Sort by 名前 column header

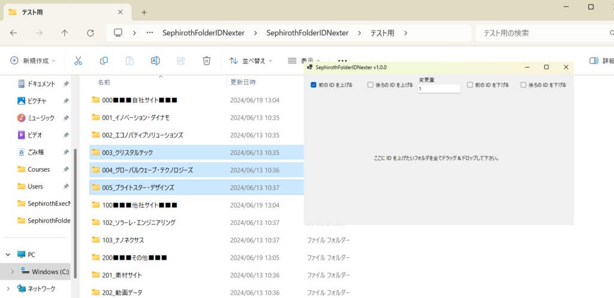coord(104,83)
